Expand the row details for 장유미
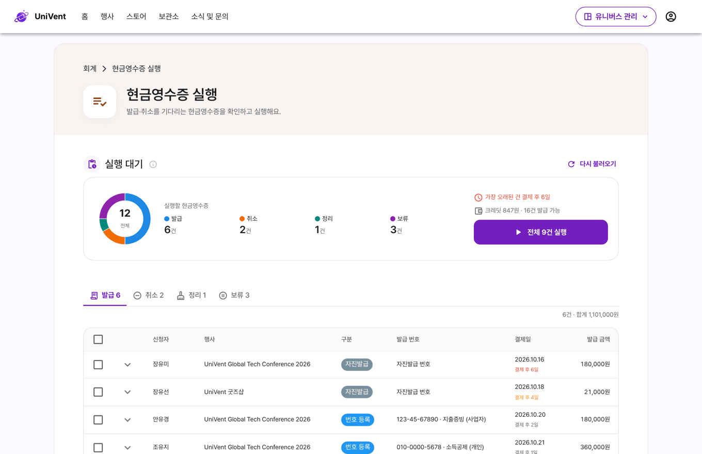This screenshot has height=454, width=702. (127, 365)
